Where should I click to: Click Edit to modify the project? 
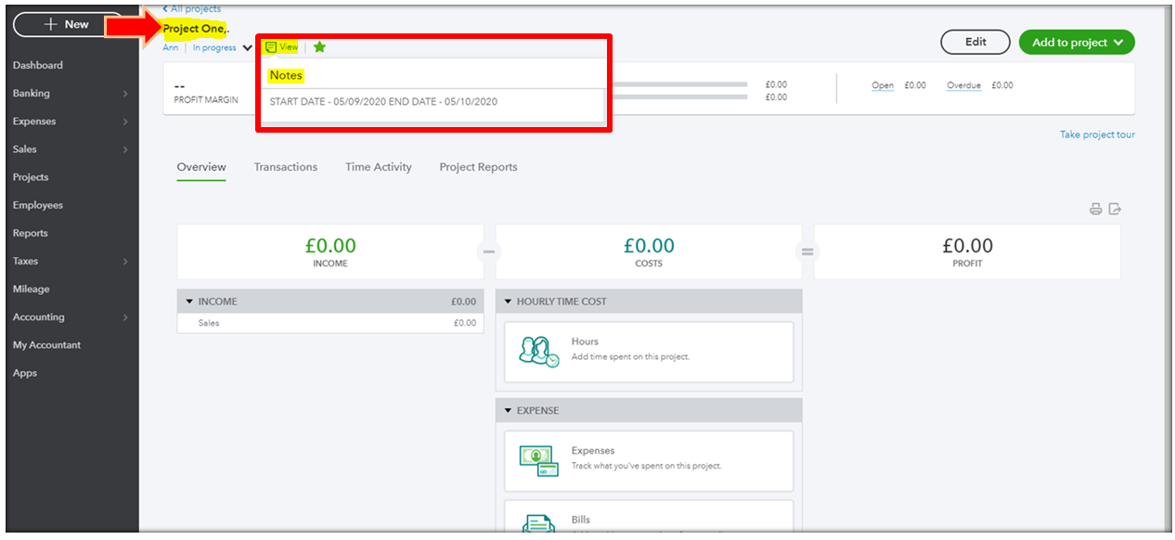975,42
